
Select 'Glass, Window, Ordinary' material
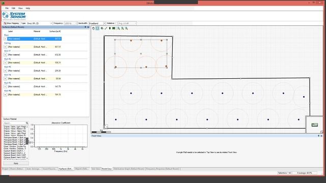pyautogui.click(x=15, y=148)
